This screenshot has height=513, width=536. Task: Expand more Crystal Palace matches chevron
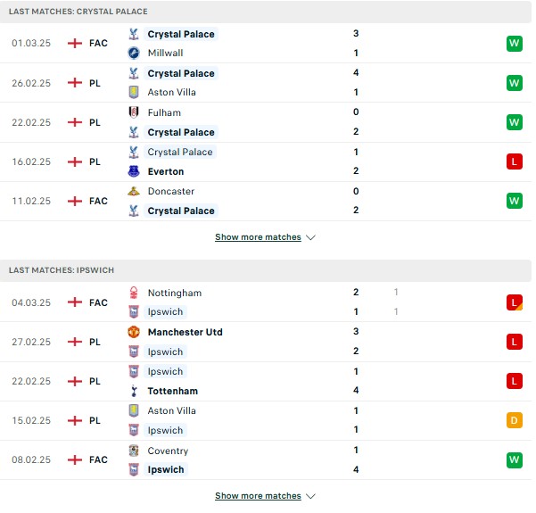tap(310, 237)
